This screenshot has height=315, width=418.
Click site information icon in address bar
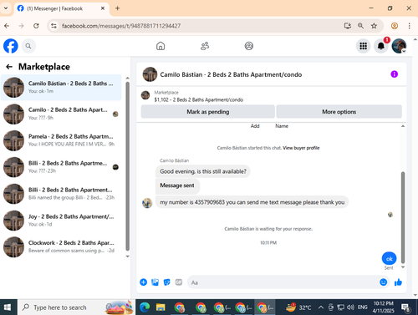tap(54, 26)
